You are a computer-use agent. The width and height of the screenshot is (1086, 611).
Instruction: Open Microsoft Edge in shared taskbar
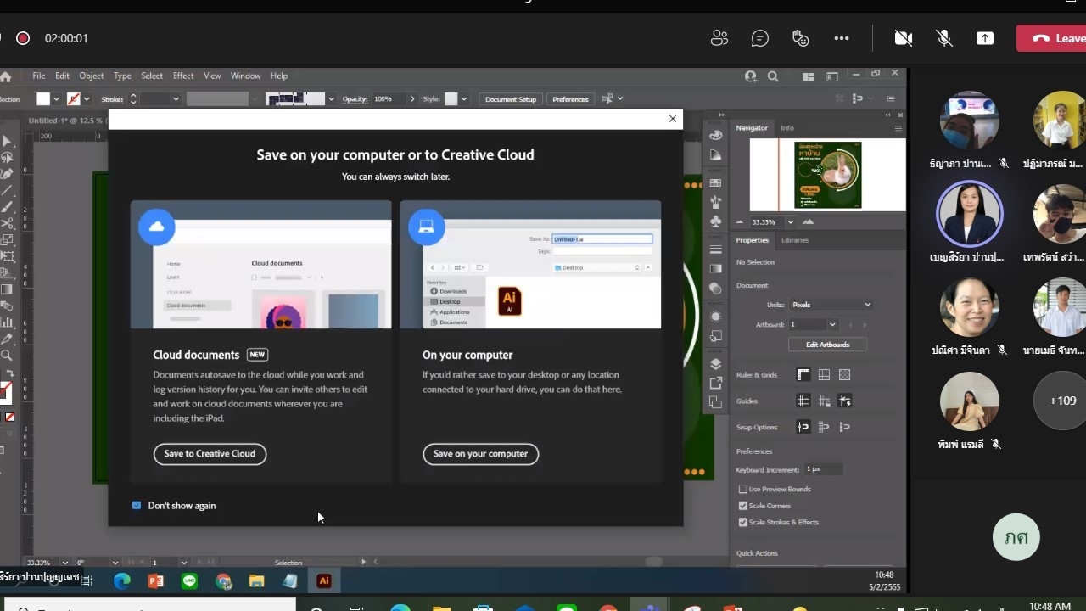pyautogui.click(x=122, y=581)
